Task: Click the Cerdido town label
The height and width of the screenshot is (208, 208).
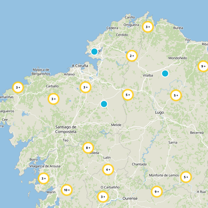Action: [122, 35]
